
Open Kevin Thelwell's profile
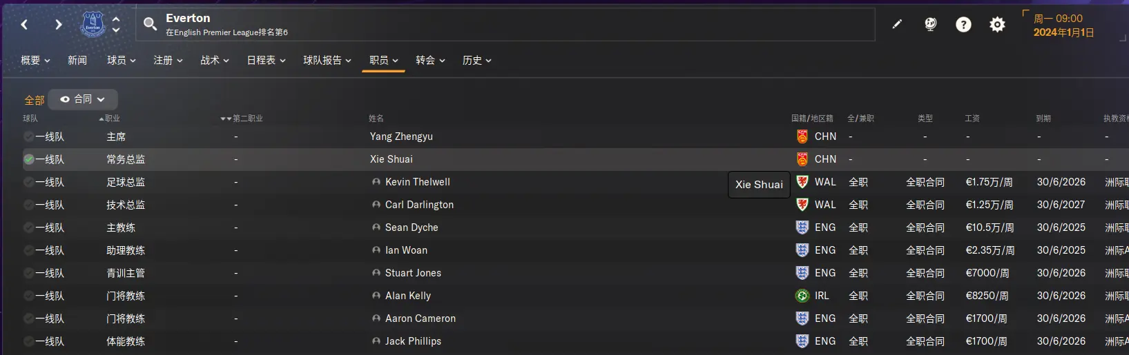coord(418,182)
